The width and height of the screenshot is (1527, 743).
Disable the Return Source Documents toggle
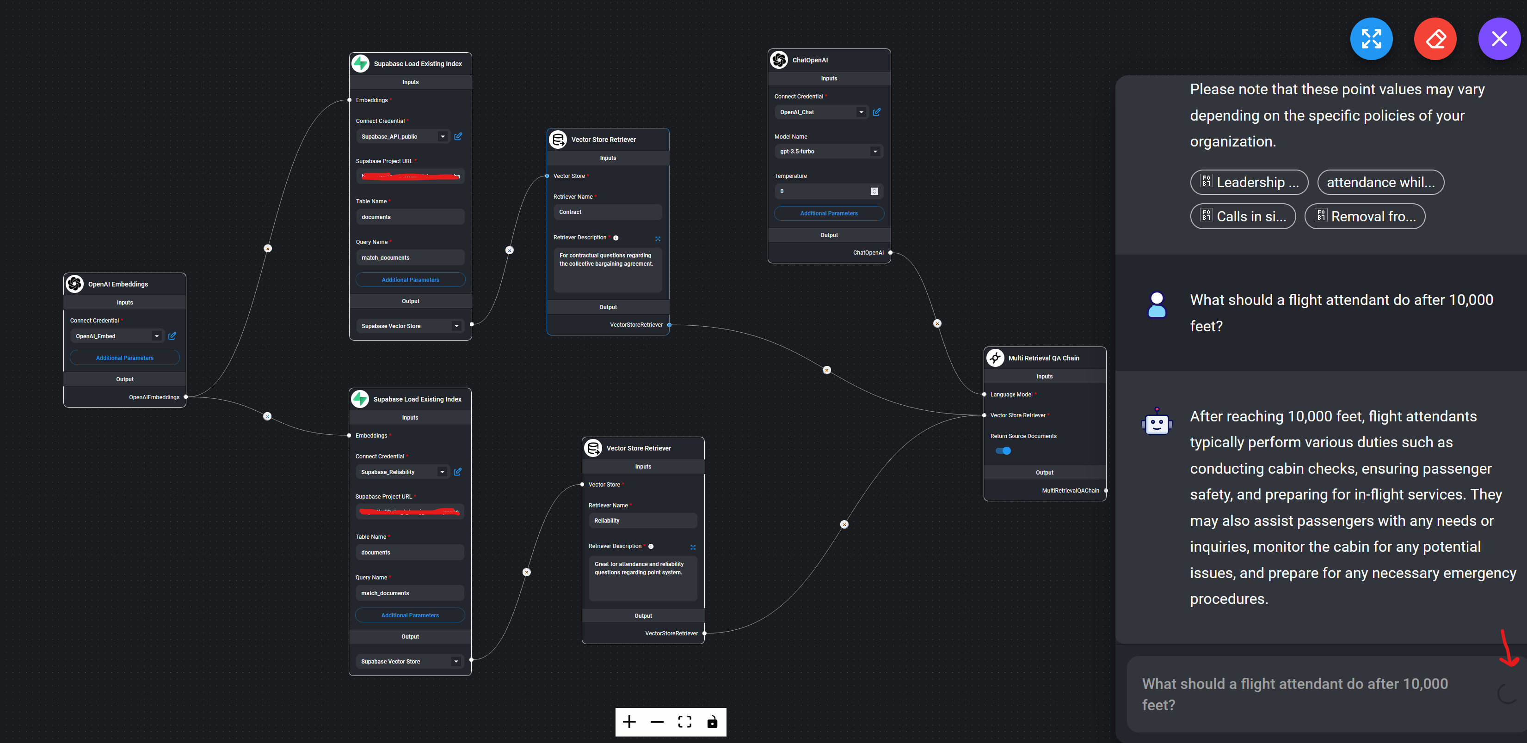1004,451
